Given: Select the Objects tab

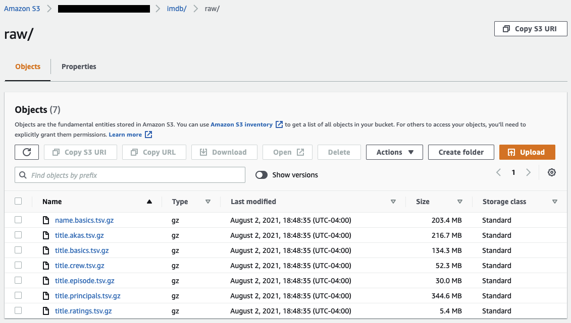Looking at the screenshot, I should [x=28, y=67].
